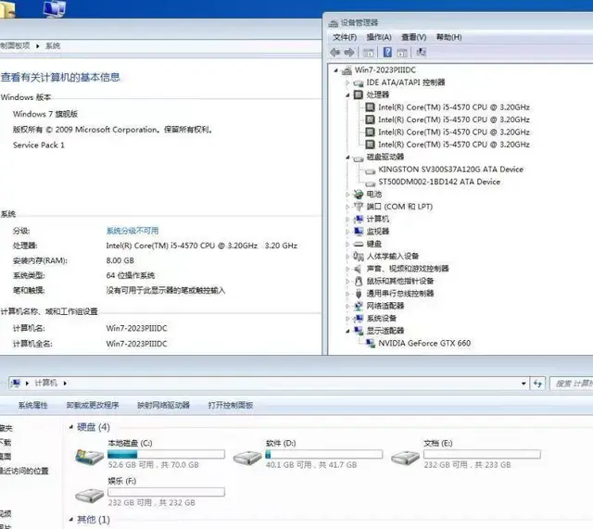Collapse the 处理器 node arrow
This screenshot has height=529, width=593.
[347, 94]
